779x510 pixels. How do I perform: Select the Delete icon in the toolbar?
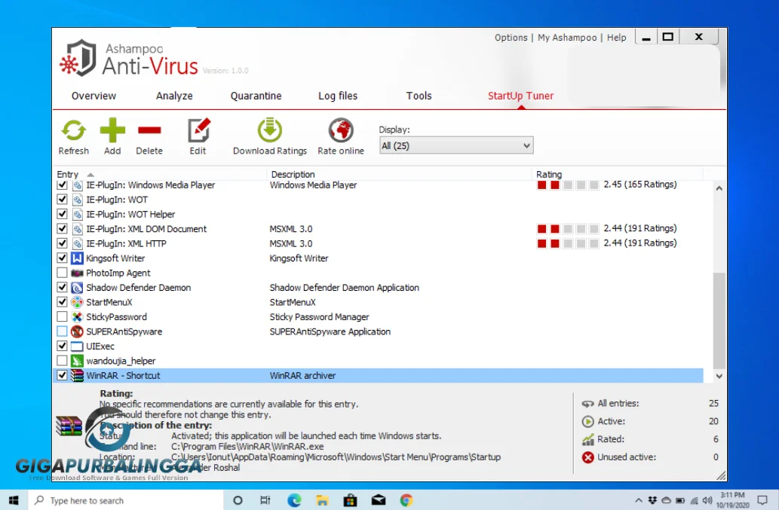[149, 130]
